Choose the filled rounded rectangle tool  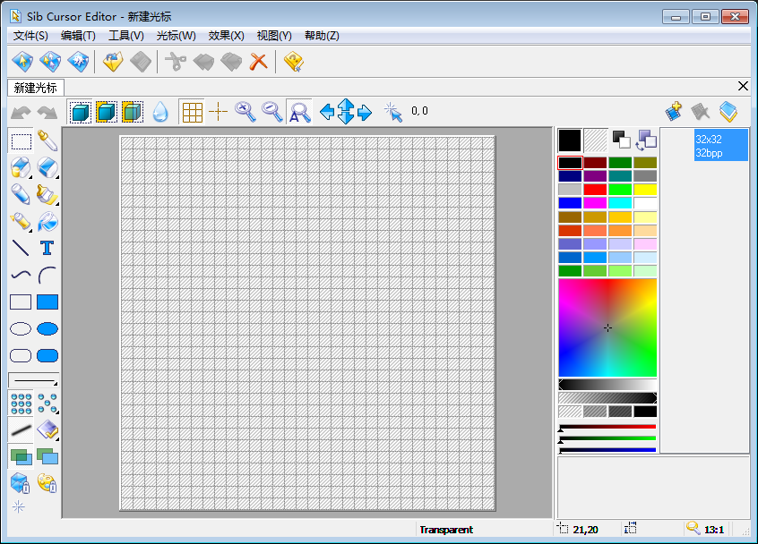[x=47, y=356]
